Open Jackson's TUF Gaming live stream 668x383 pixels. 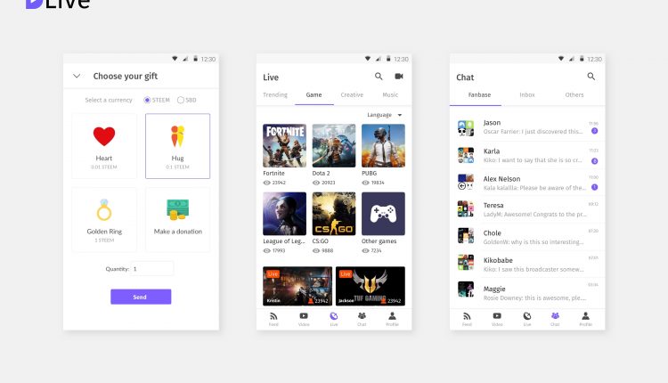coord(371,286)
